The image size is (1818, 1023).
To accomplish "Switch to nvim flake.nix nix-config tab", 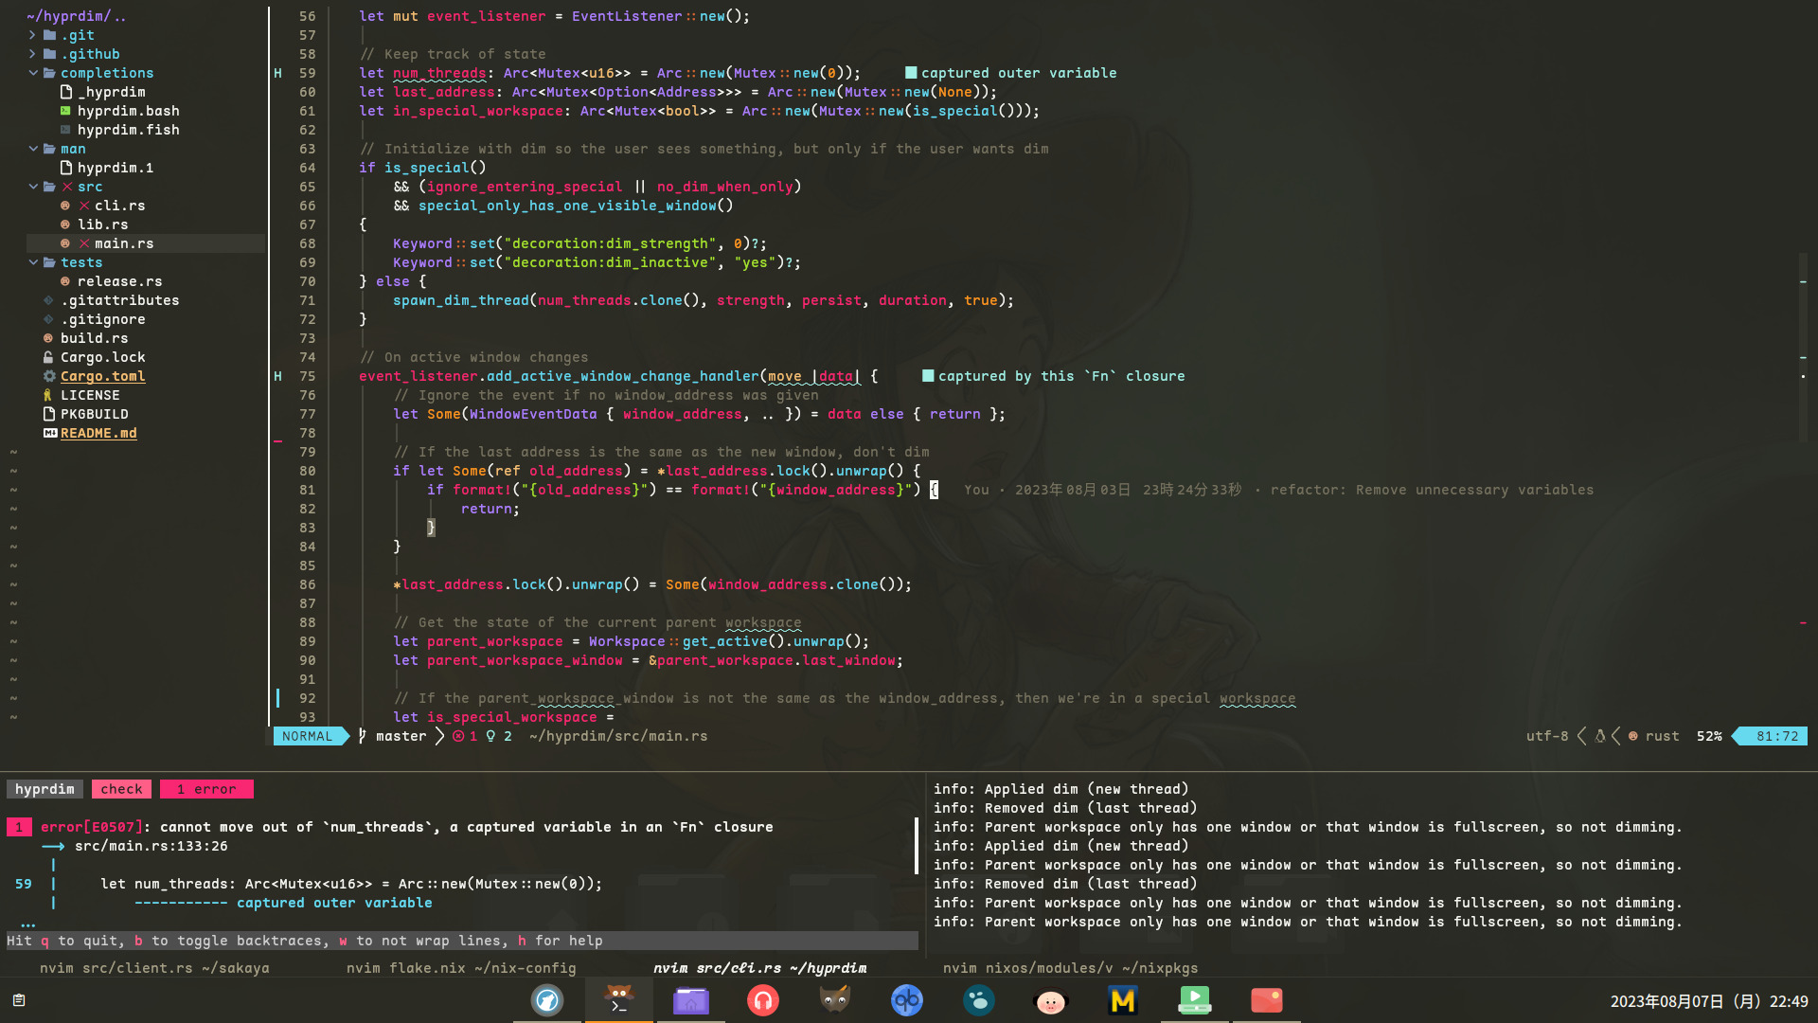I will click(460, 968).
